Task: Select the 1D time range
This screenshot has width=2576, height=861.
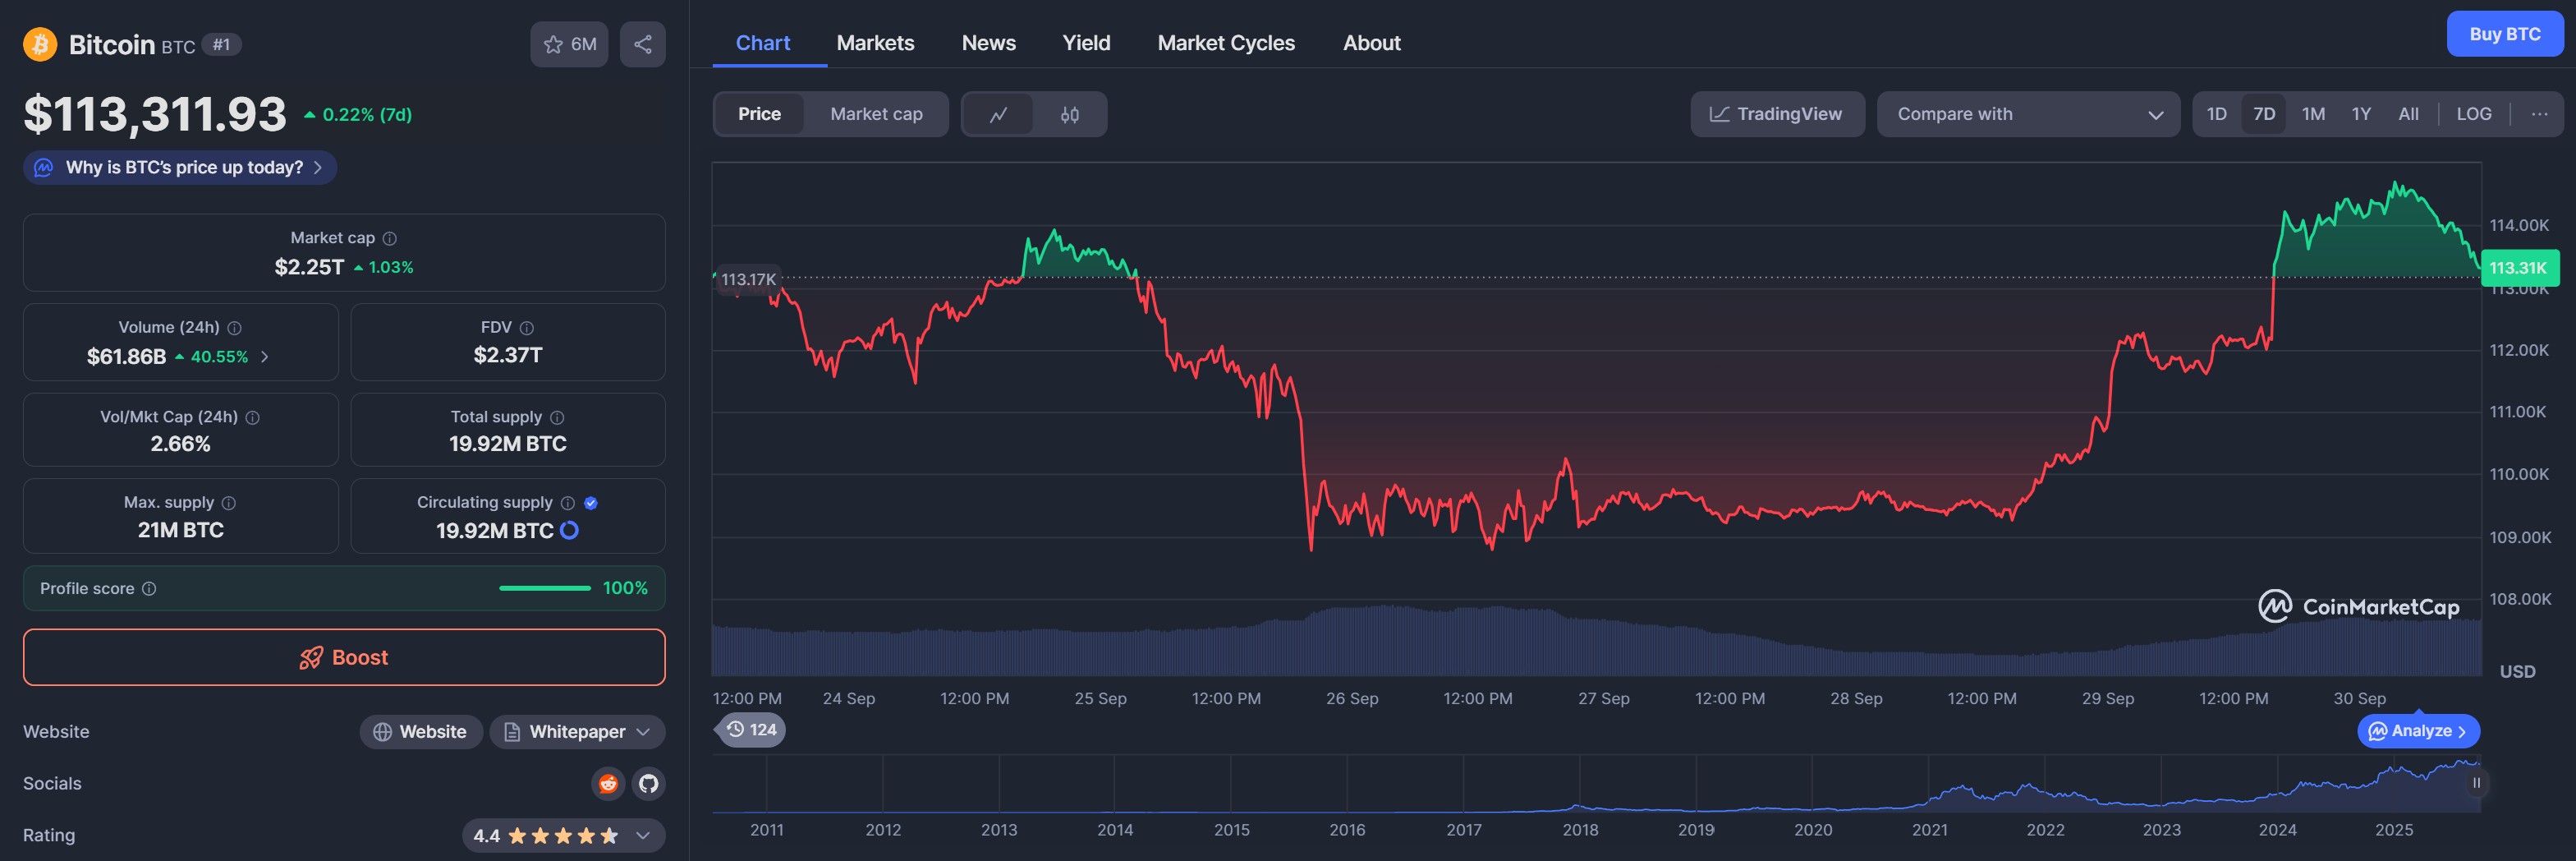Action: click(2216, 114)
